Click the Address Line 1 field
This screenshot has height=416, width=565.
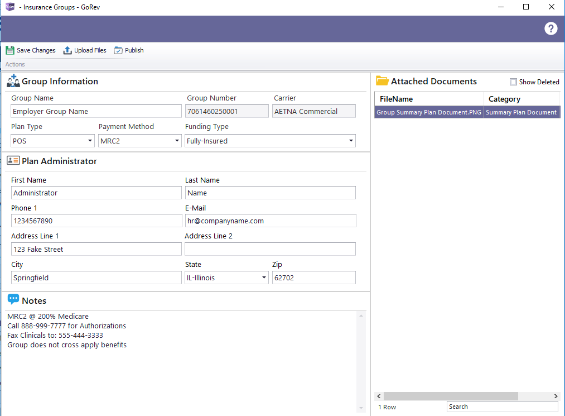[96, 249]
